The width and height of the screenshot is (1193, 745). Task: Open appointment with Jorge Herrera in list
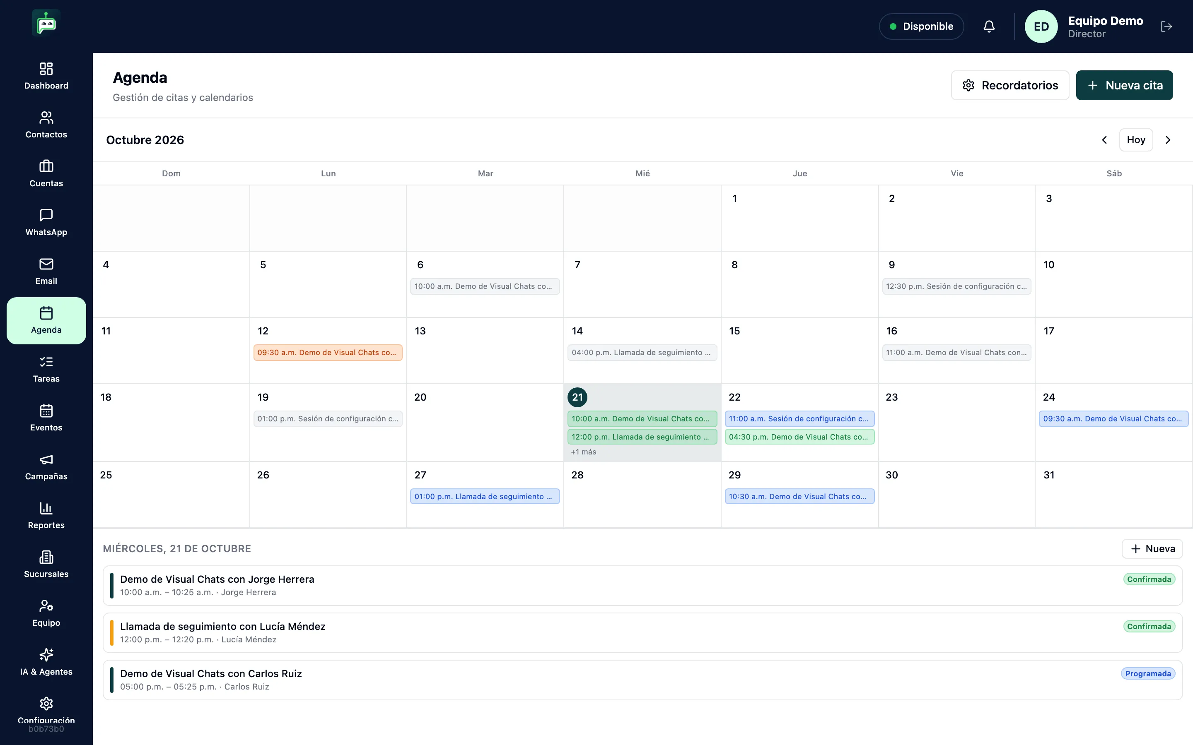tap(642, 585)
